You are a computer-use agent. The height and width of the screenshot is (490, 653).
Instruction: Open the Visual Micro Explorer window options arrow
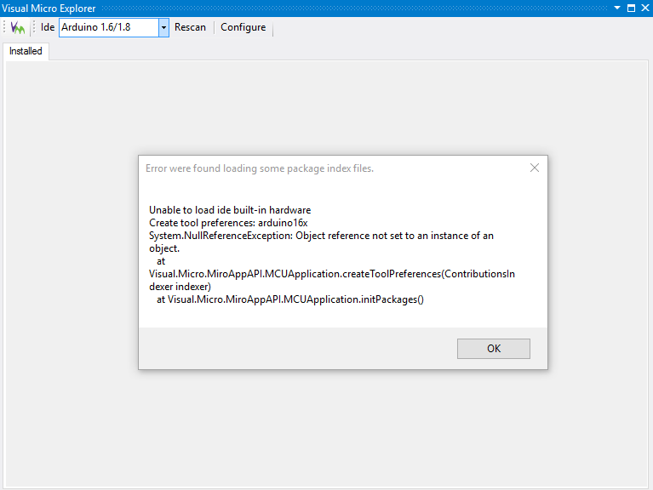617,8
